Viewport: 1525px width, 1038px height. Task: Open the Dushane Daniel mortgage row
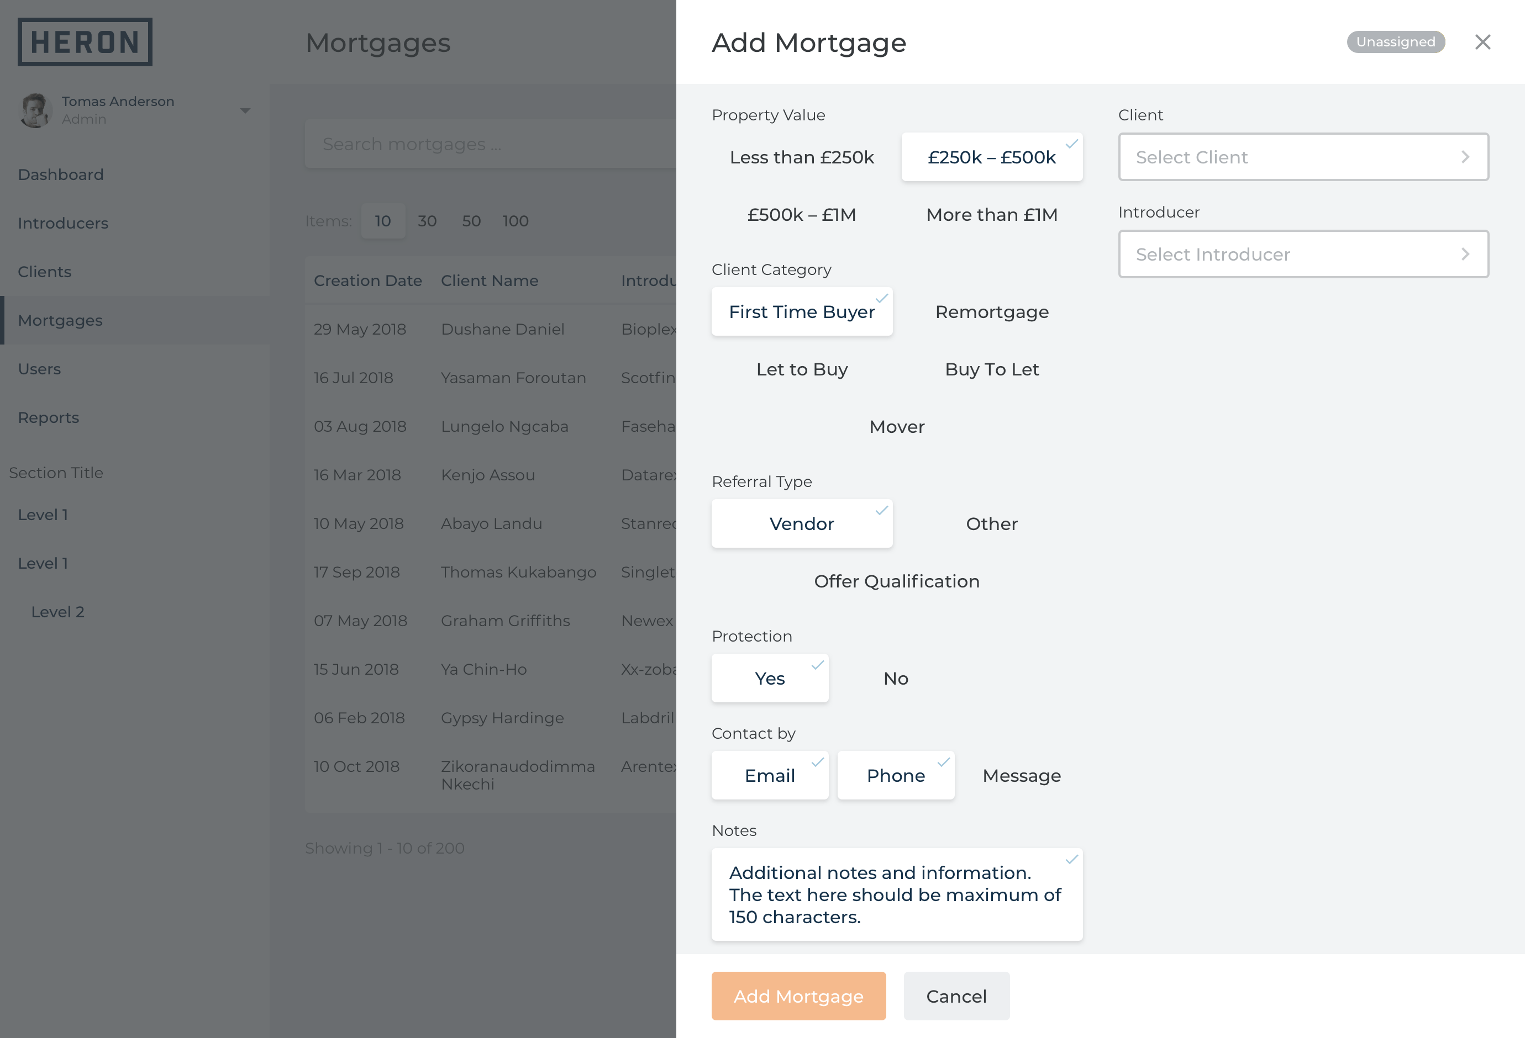pyautogui.click(x=490, y=329)
